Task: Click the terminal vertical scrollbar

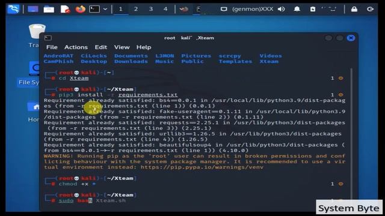Action: (x=351, y=134)
